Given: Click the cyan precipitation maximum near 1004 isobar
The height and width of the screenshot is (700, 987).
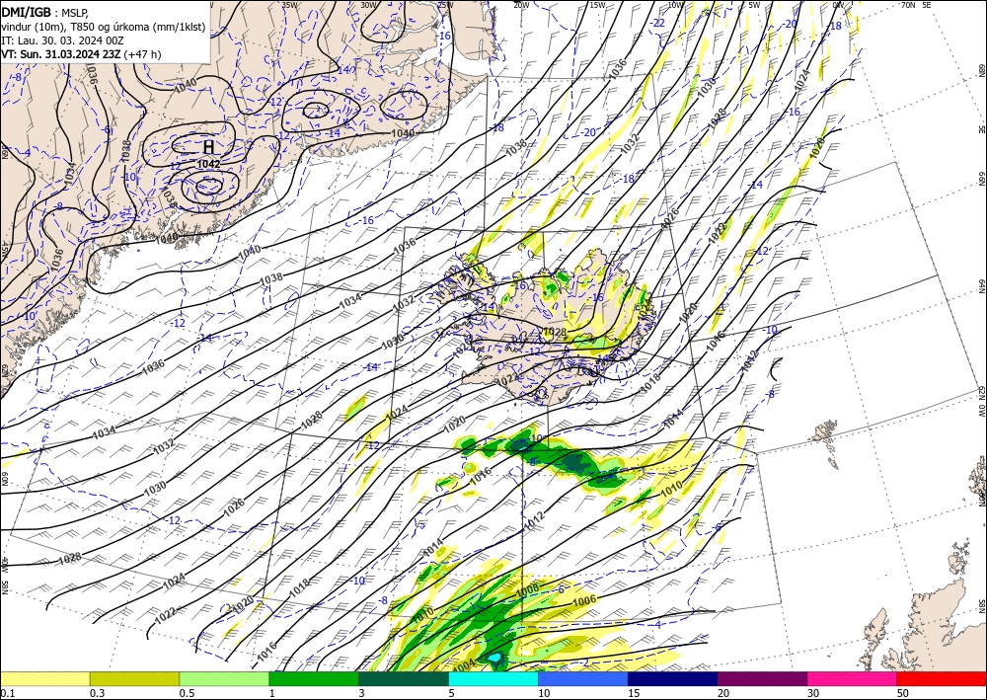Looking at the screenshot, I should click(x=496, y=660).
